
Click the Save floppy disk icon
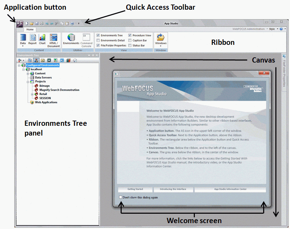[37, 24]
